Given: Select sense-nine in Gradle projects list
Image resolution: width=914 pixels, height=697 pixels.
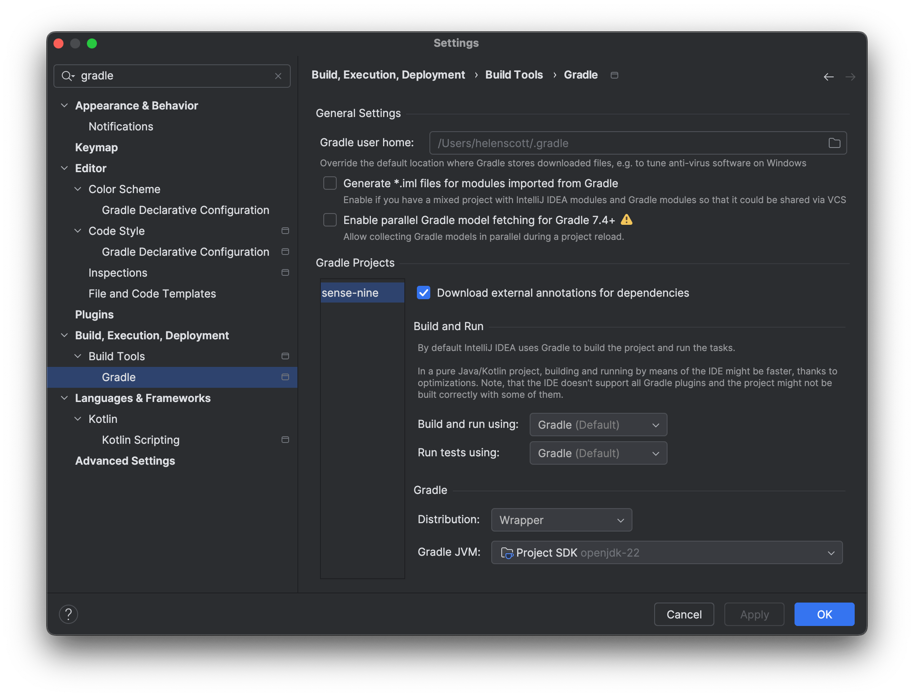Looking at the screenshot, I should click(350, 293).
